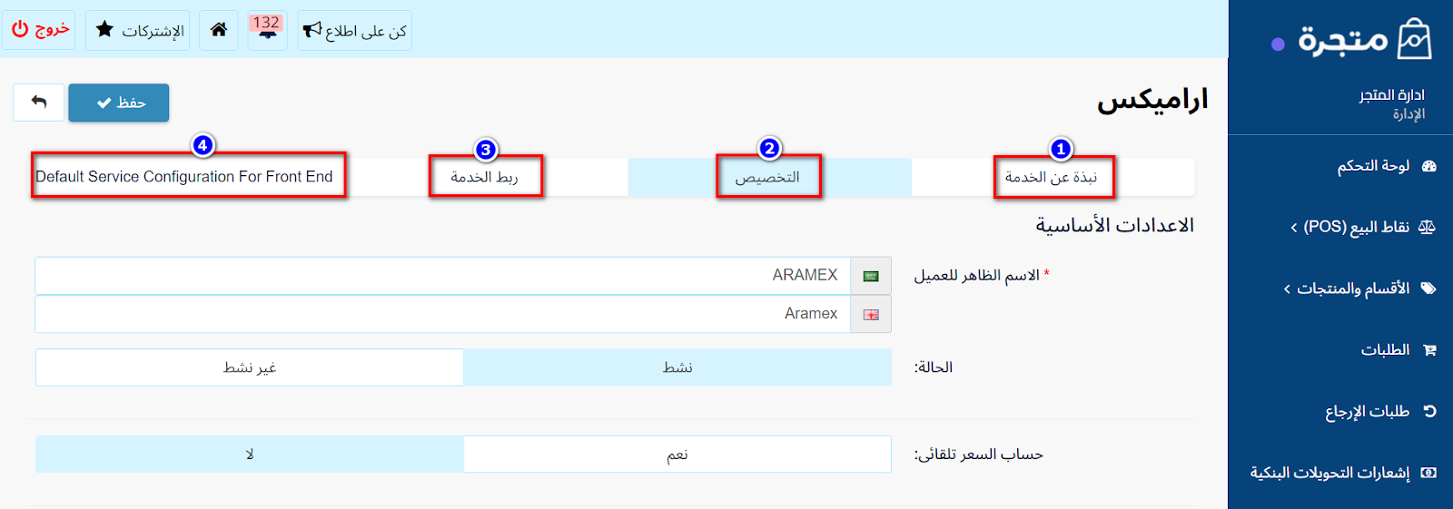The height and width of the screenshot is (509, 1453).
Task: Click the الاسم الظاهر للعميل label
Action: (x=977, y=275)
